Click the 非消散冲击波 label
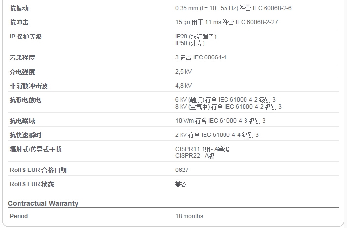Image resolution: width=347 pixels, height=228 pixels. [28, 86]
